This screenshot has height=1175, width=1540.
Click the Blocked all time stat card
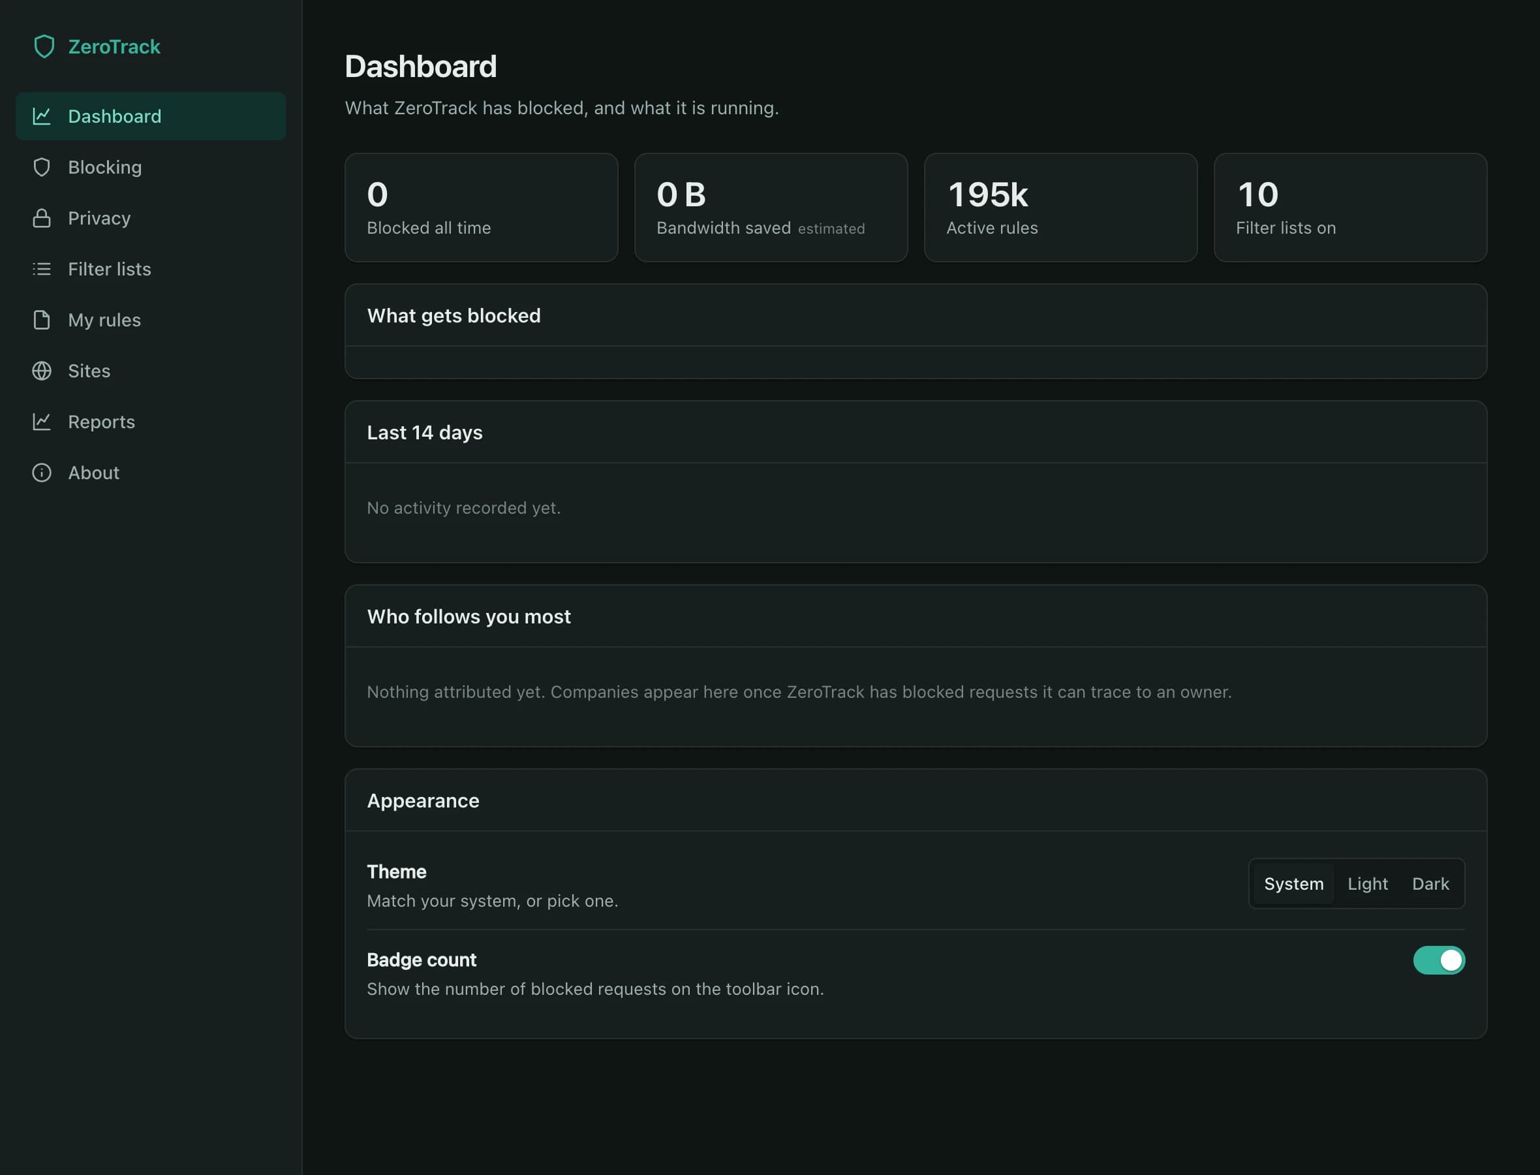pos(481,208)
